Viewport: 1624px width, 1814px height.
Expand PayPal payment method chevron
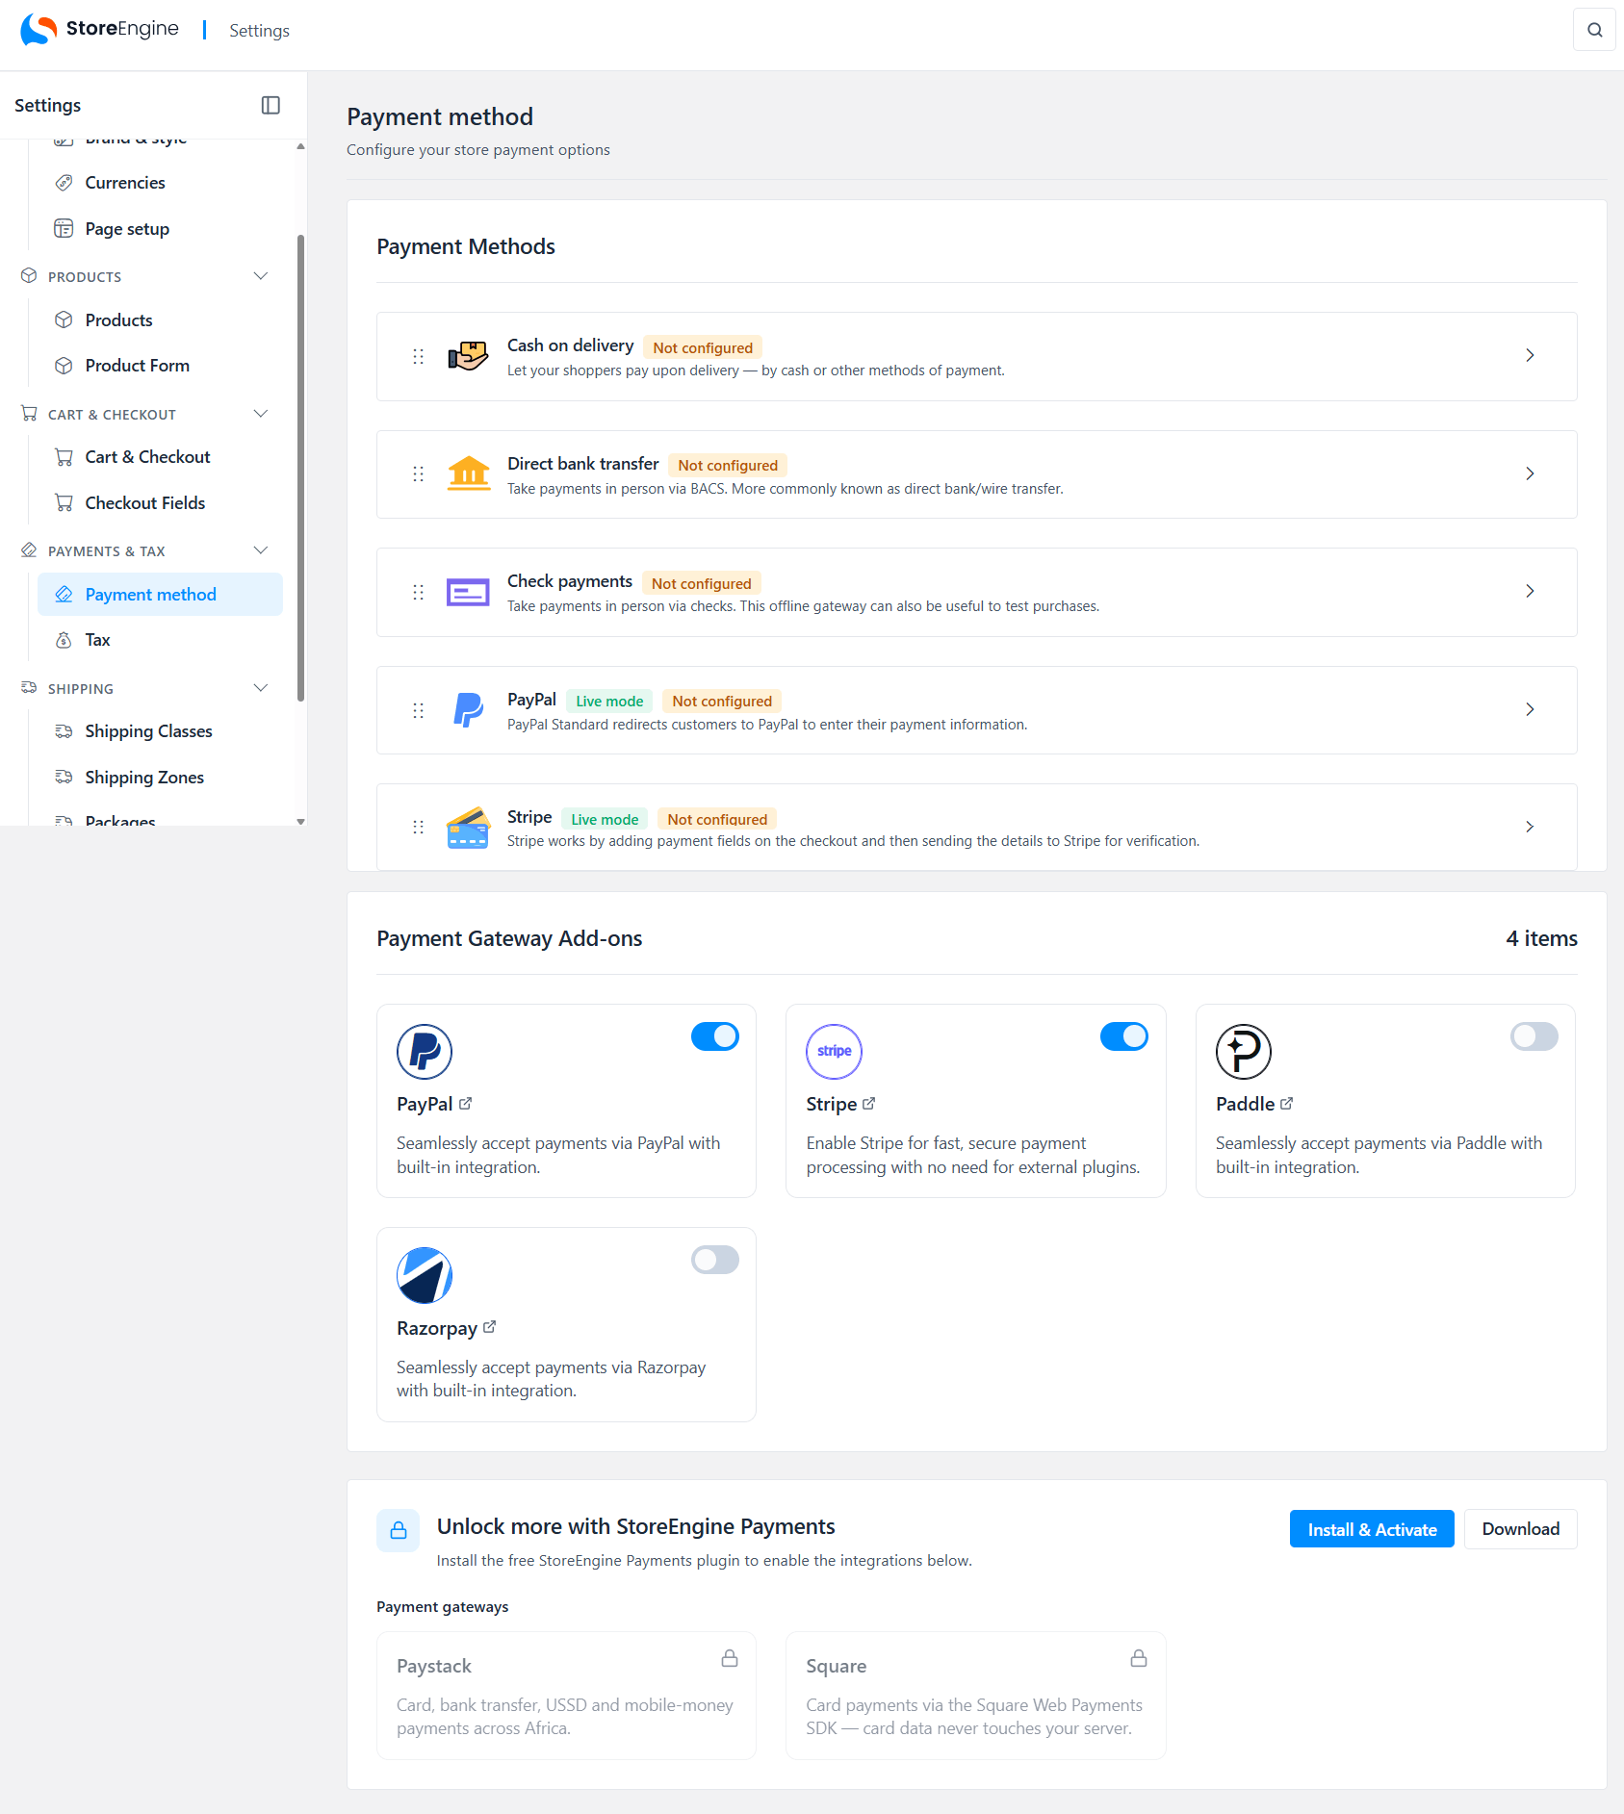[x=1530, y=710]
